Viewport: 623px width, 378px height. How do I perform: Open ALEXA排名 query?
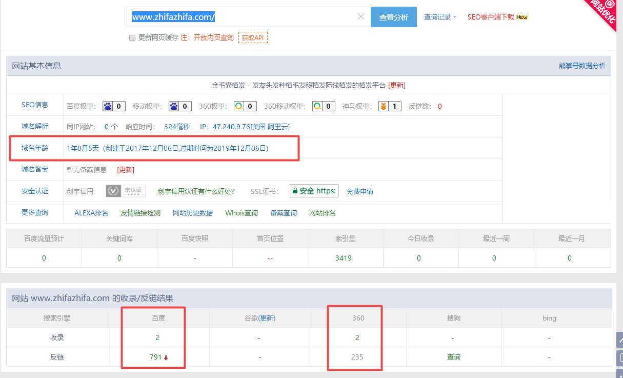tap(91, 213)
